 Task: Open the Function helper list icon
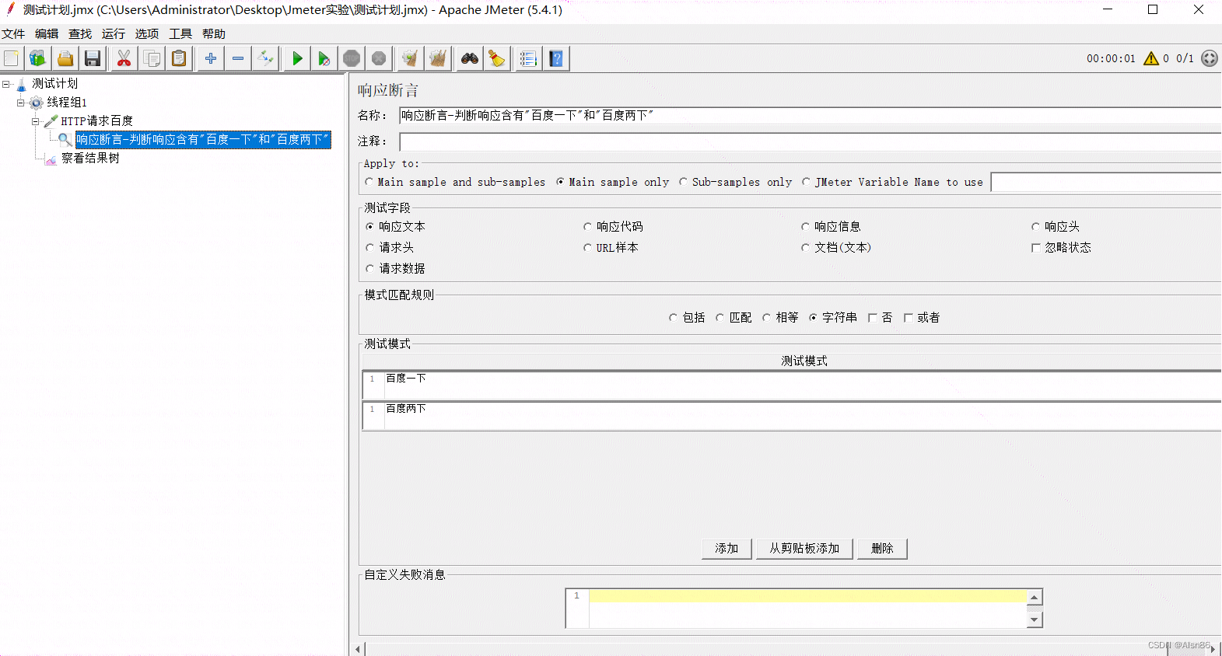(x=528, y=58)
